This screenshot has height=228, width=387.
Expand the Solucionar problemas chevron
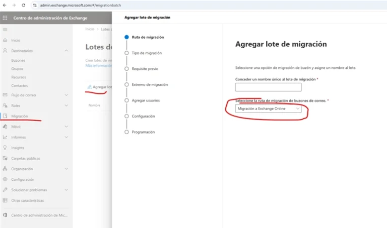tap(66, 190)
